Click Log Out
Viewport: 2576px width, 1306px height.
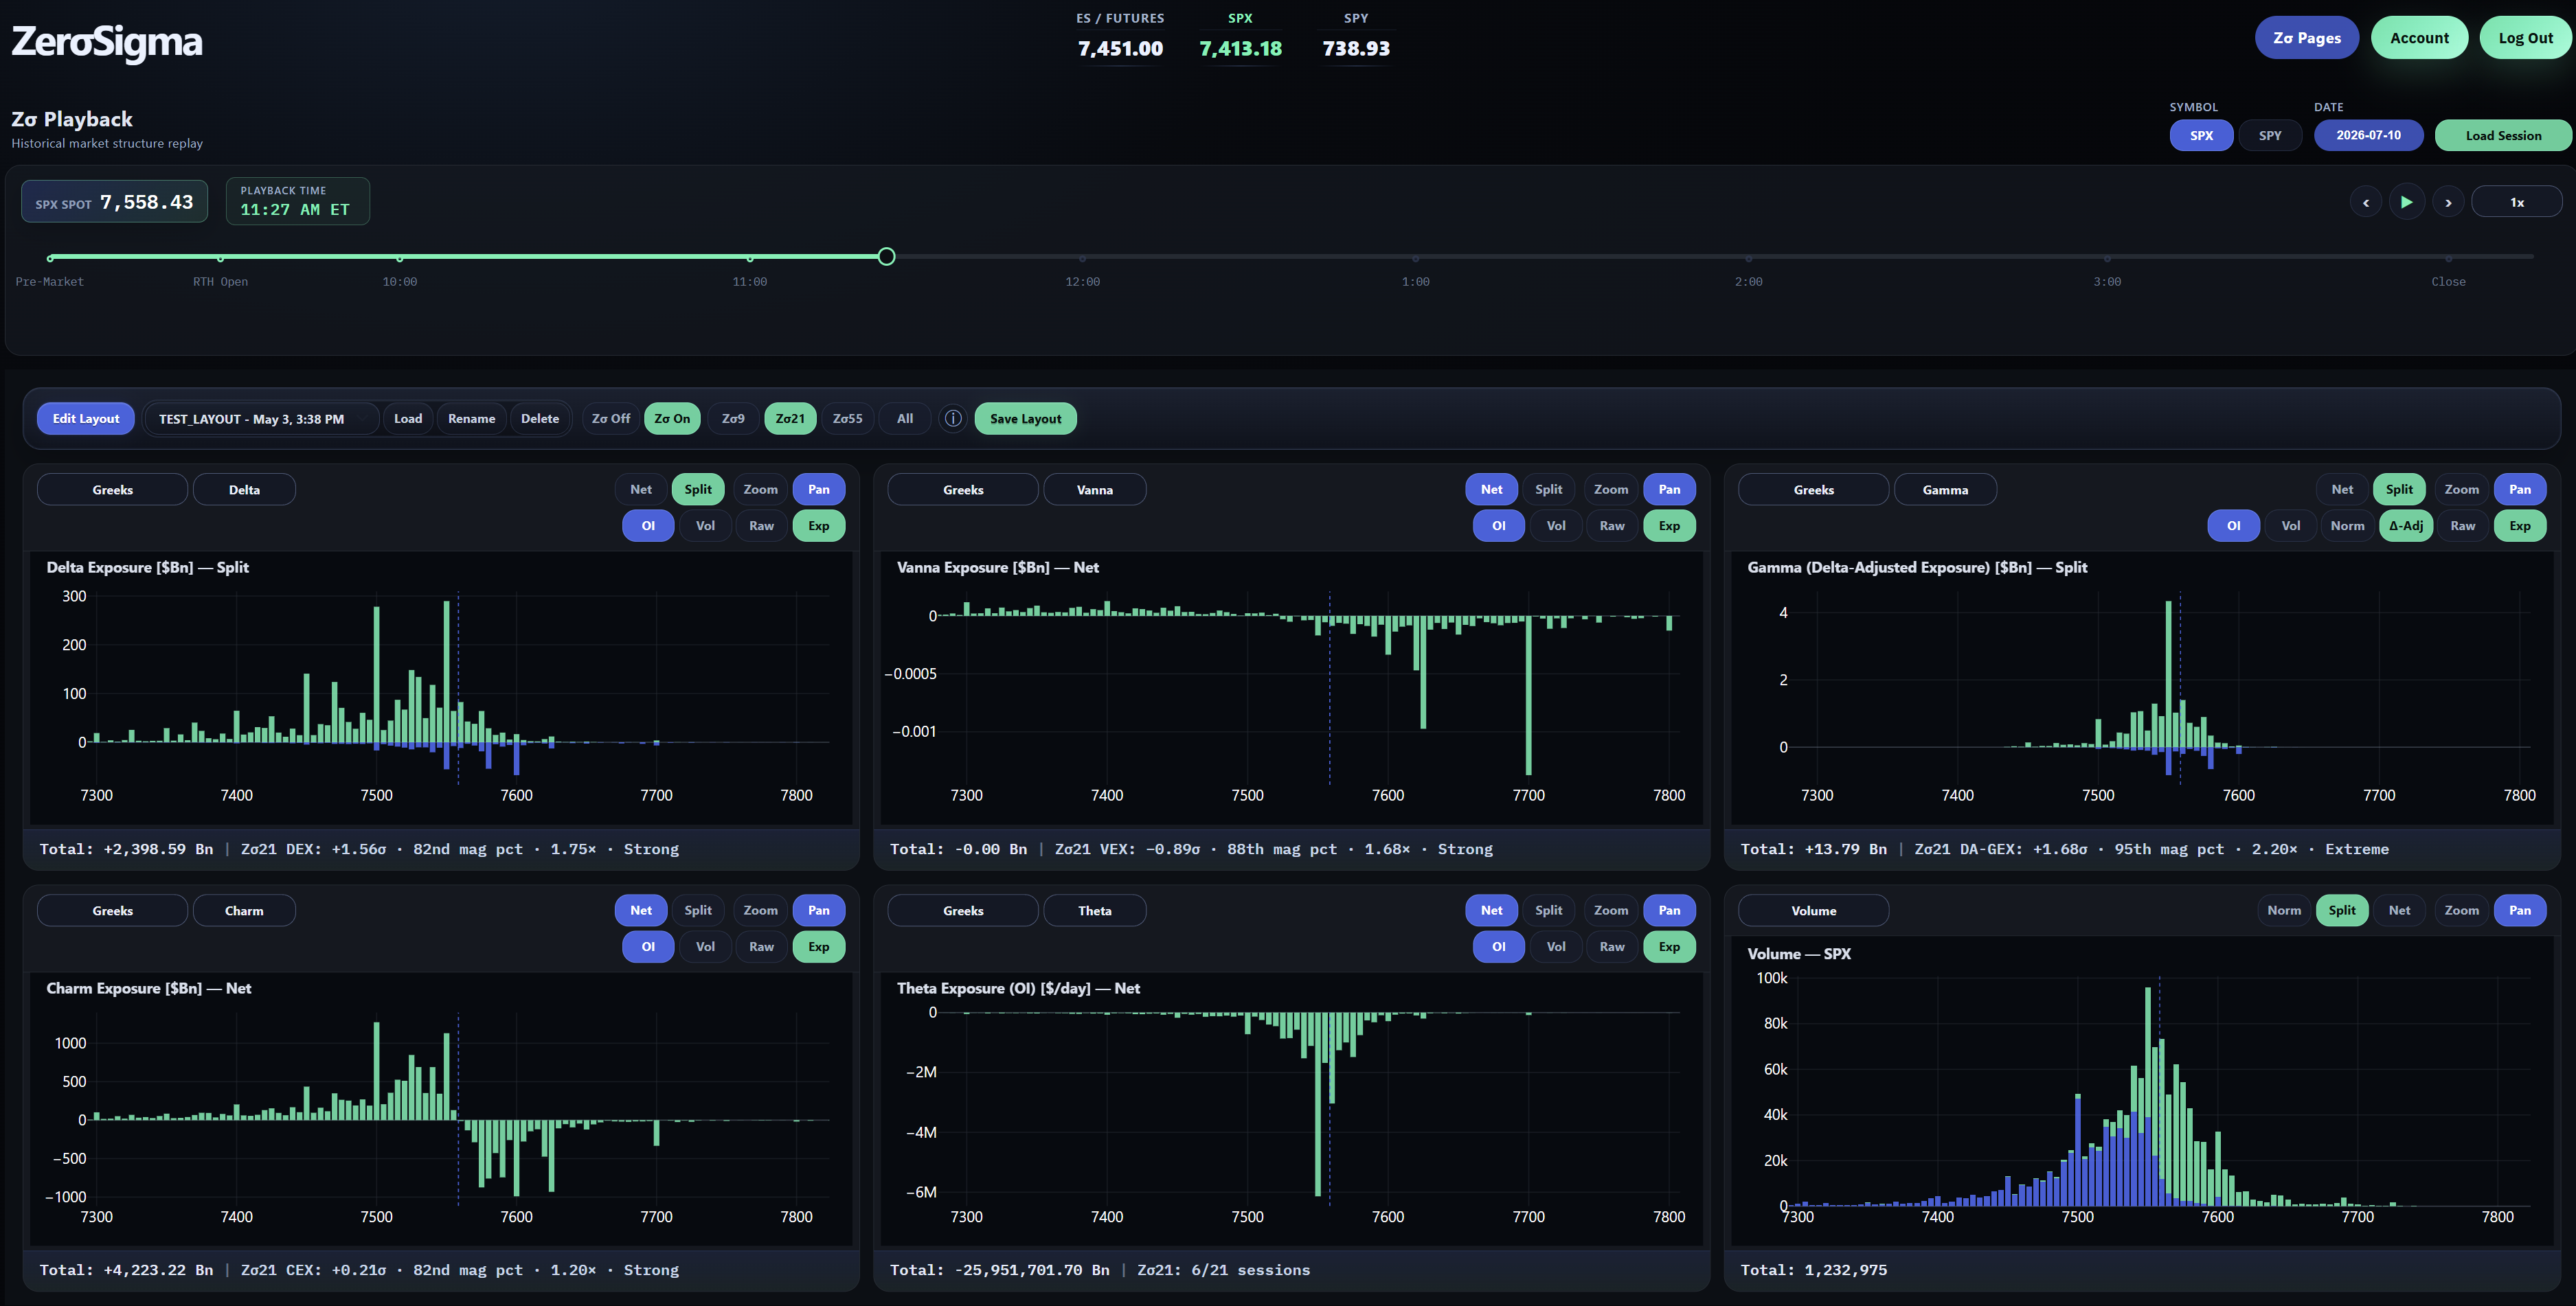click(2525, 38)
